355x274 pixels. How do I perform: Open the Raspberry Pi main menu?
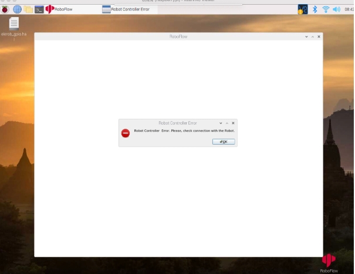tap(5, 9)
